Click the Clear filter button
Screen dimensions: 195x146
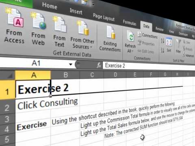(187, 43)
